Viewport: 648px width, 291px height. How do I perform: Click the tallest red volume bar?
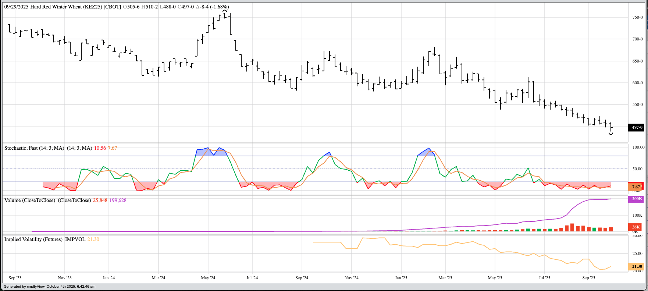[x=572, y=227]
